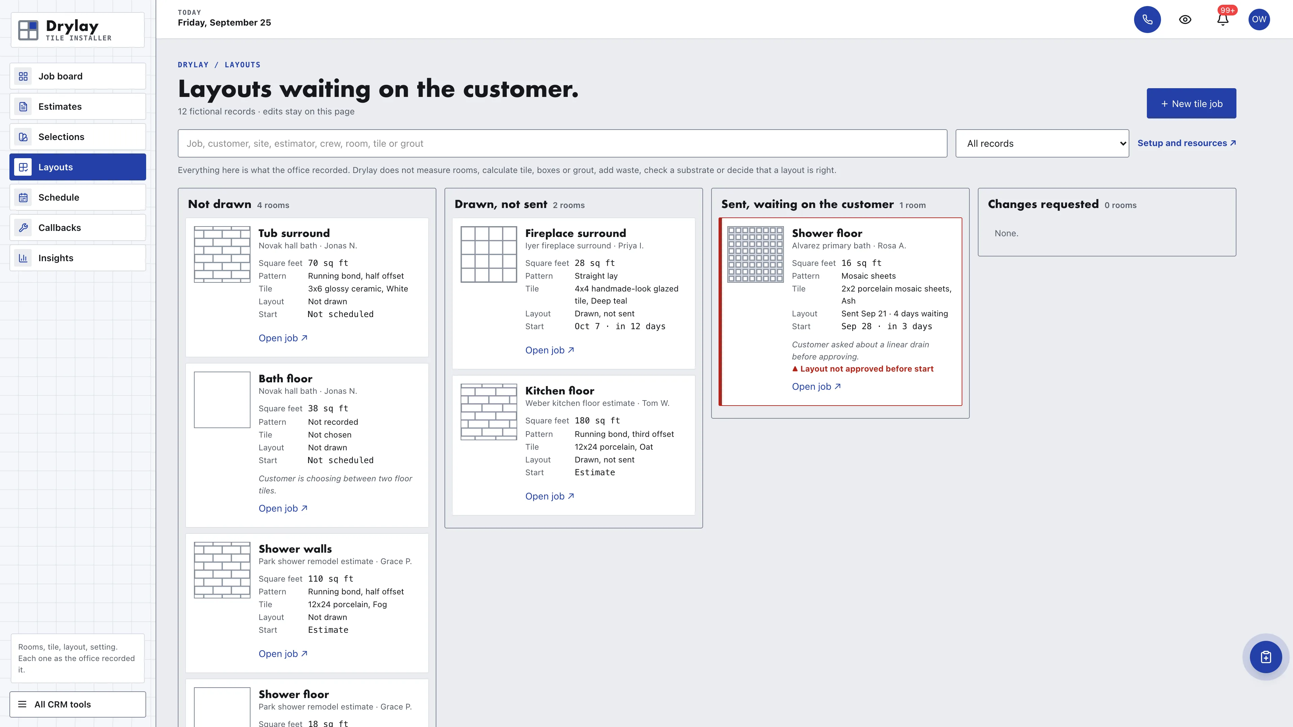
Task: Click the Park estimate Shower floor card title
Action: tap(294, 694)
